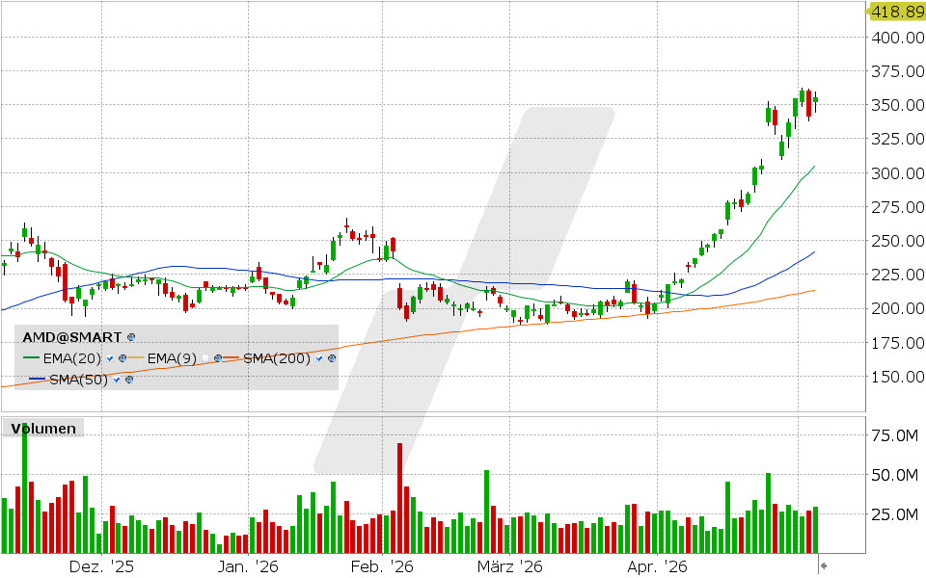Open settings icon next to AMD@SMART
This screenshot has height=578, width=926.
pyautogui.click(x=131, y=337)
